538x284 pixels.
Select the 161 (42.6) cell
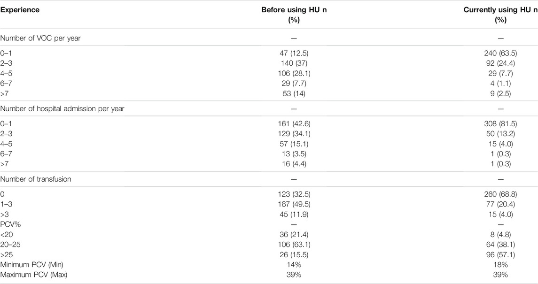click(x=294, y=123)
